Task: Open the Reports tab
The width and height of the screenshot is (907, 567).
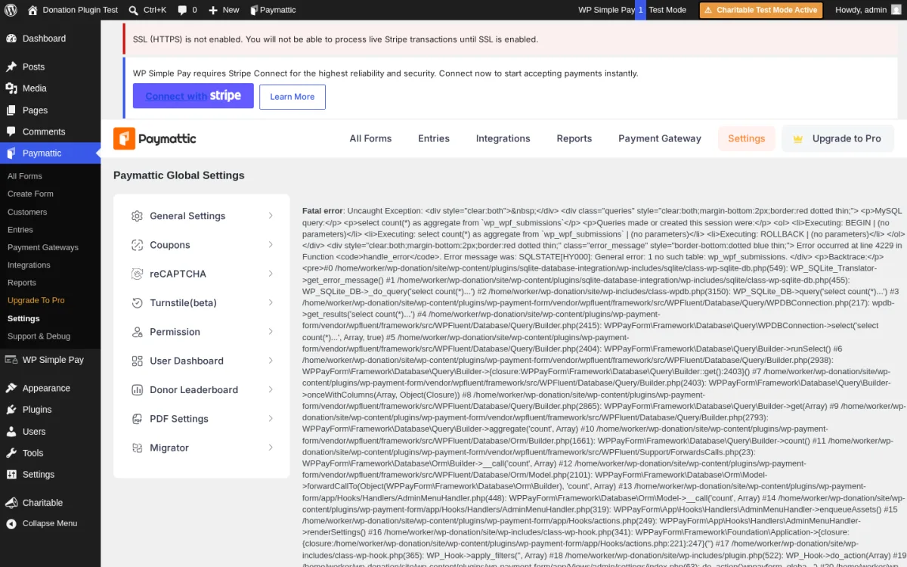Action: pyautogui.click(x=574, y=138)
